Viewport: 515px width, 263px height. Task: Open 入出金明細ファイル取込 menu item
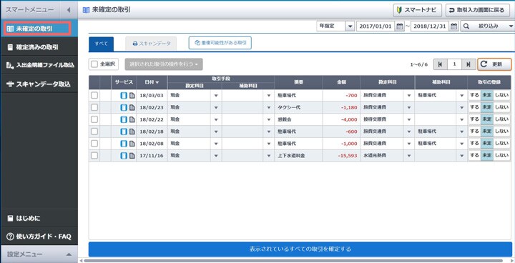click(39, 65)
